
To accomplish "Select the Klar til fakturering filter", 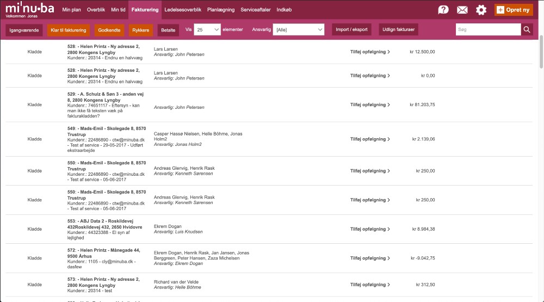I will [69, 30].
